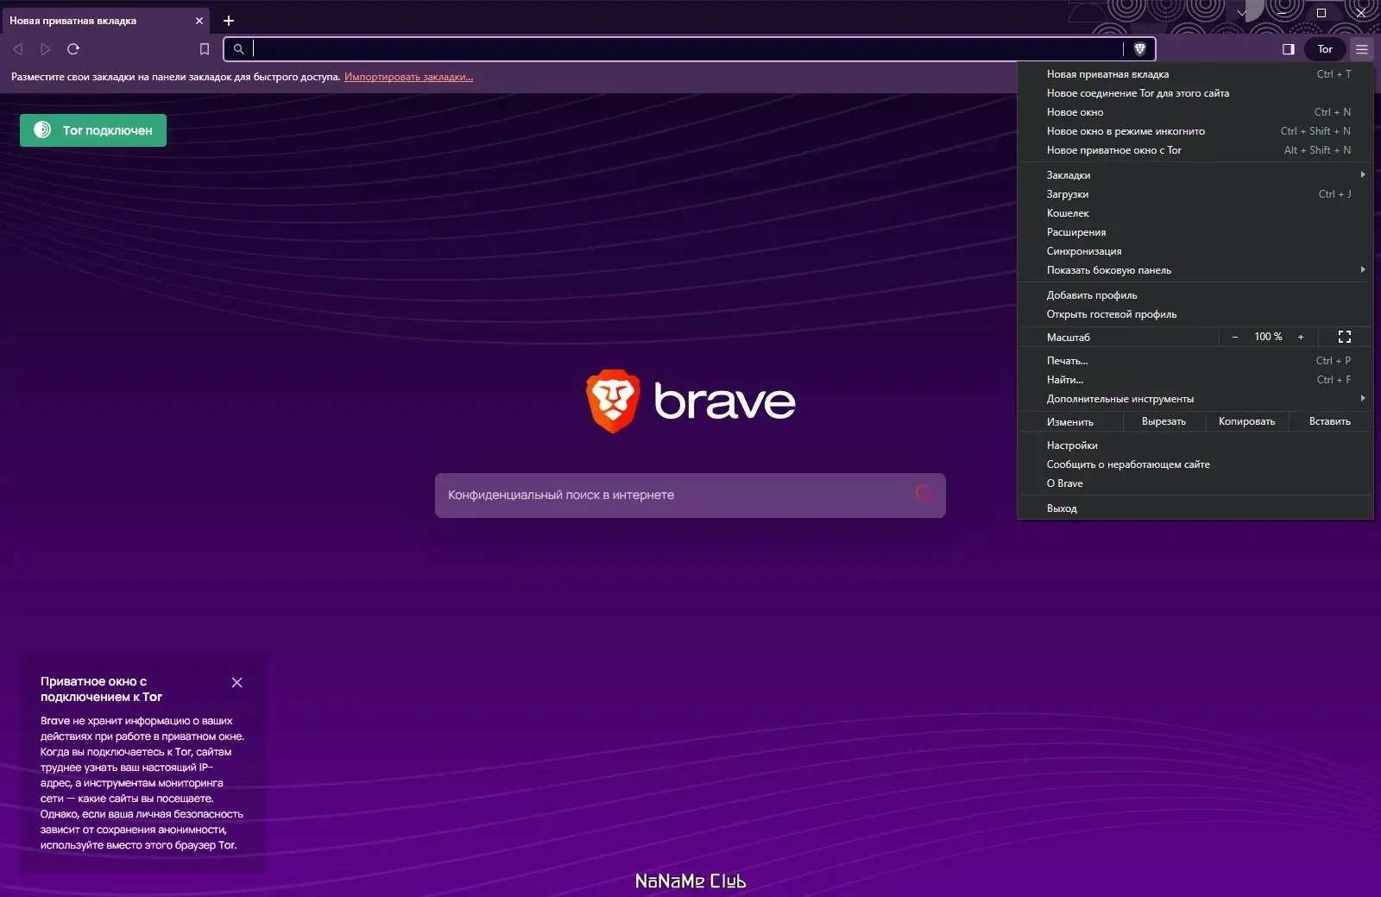Focus the Конфиденциальный поиск в интернете field

pyautogui.click(x=690, y=496)
